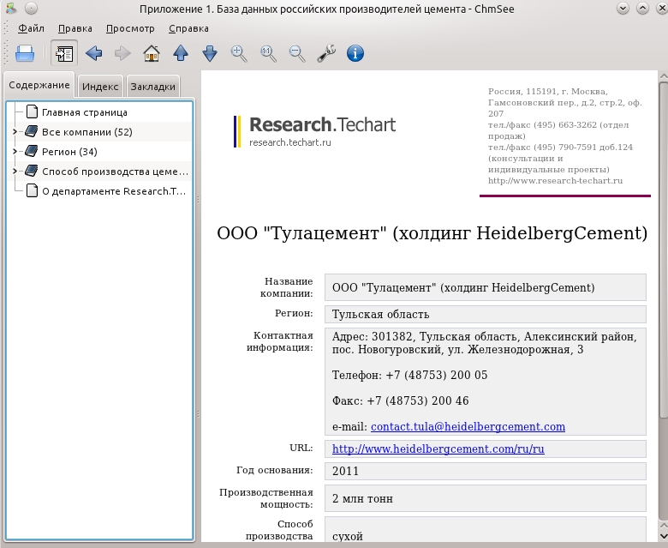Select Способ производства цеме... tree item
This screenshot has height=548, width=668.
(x=115, y=172)
